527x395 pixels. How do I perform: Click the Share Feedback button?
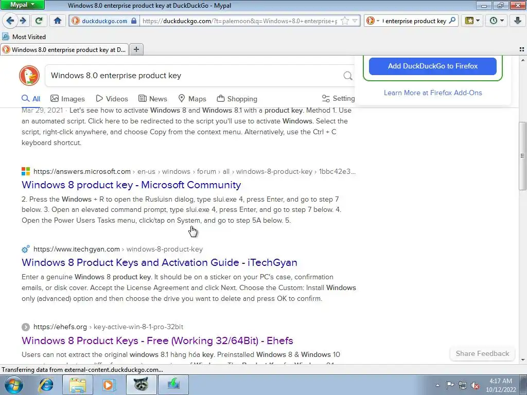(x=482, y=353)
